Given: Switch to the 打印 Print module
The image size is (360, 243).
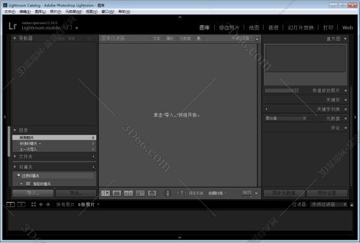Looking at the screenshot, I should tap(328, 27).
